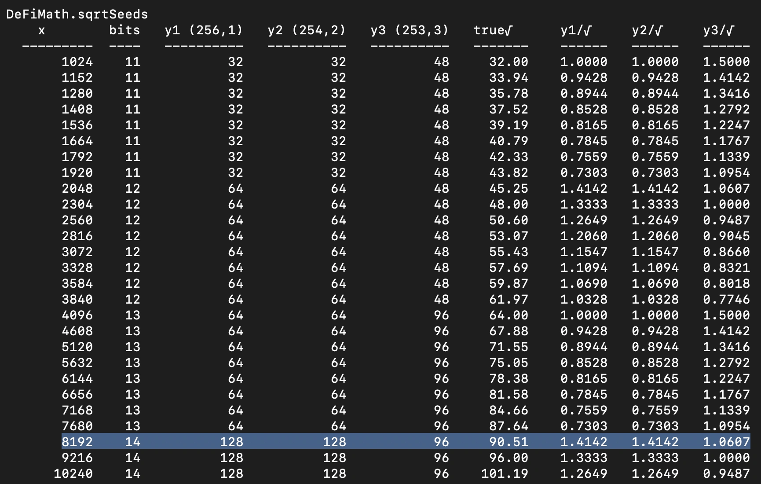Click true√ value 33.94
This screenshot has height=484, width=761.
click(509, 78)
